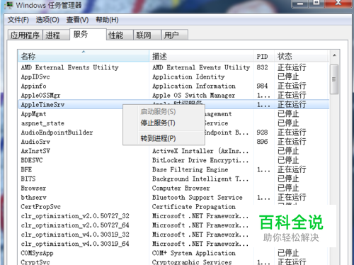Choose 停止服务(T) in the context menu
This screenshot has height=265, width=354.
click(x=164, y=123)
